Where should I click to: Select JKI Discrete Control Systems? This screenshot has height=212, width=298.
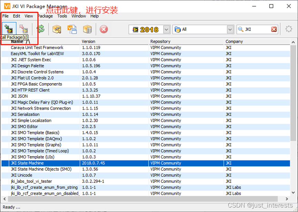146,72
